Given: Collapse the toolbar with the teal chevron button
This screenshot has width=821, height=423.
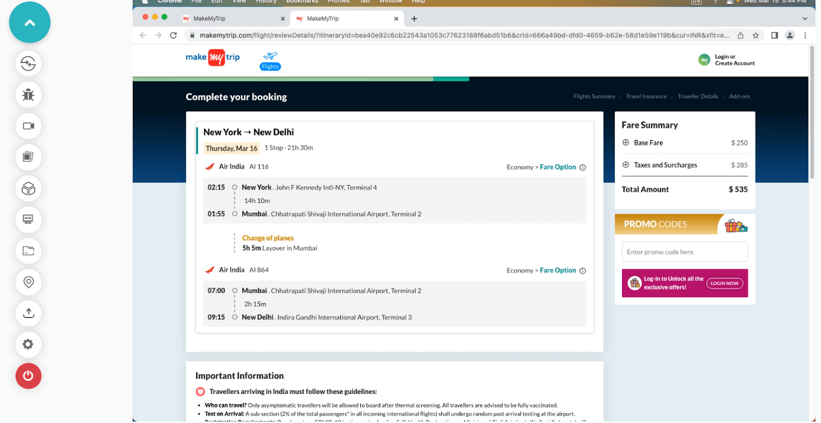Looking at the screenshot, I should (x=30, y=23).
